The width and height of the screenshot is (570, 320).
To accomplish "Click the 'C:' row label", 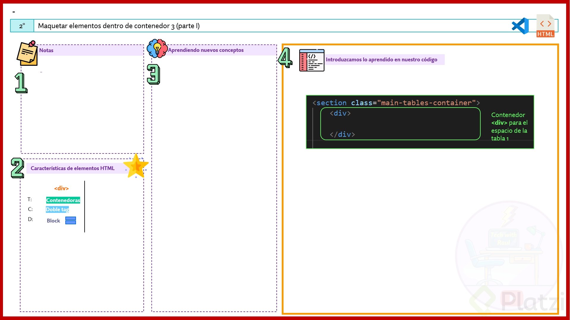I will click(x=30, y=209).
